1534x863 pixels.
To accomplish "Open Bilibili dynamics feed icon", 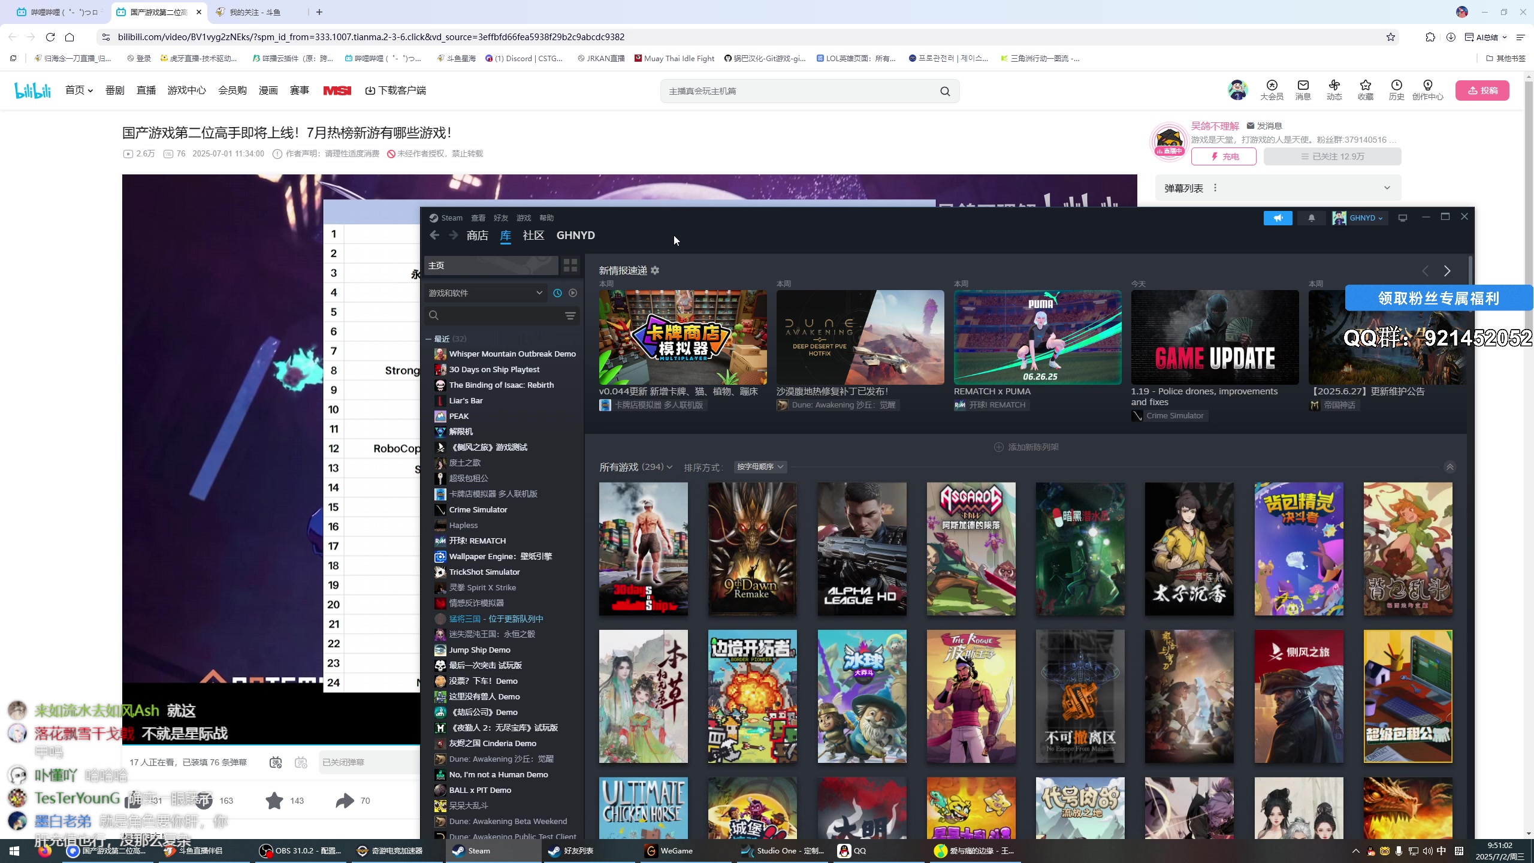I will pyautogui.click(x=1334, y=90).
